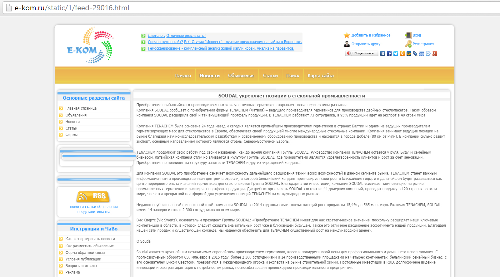Click the объявления RSS link under RSS icon
Image resolution: width=500 pixels, height=277 pixels.
[107, 207]
